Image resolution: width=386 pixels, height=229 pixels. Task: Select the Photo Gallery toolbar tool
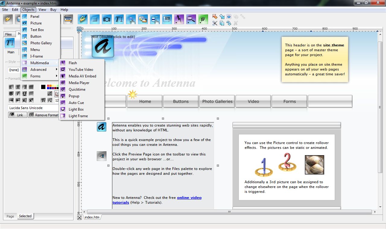tap(143, 19)
